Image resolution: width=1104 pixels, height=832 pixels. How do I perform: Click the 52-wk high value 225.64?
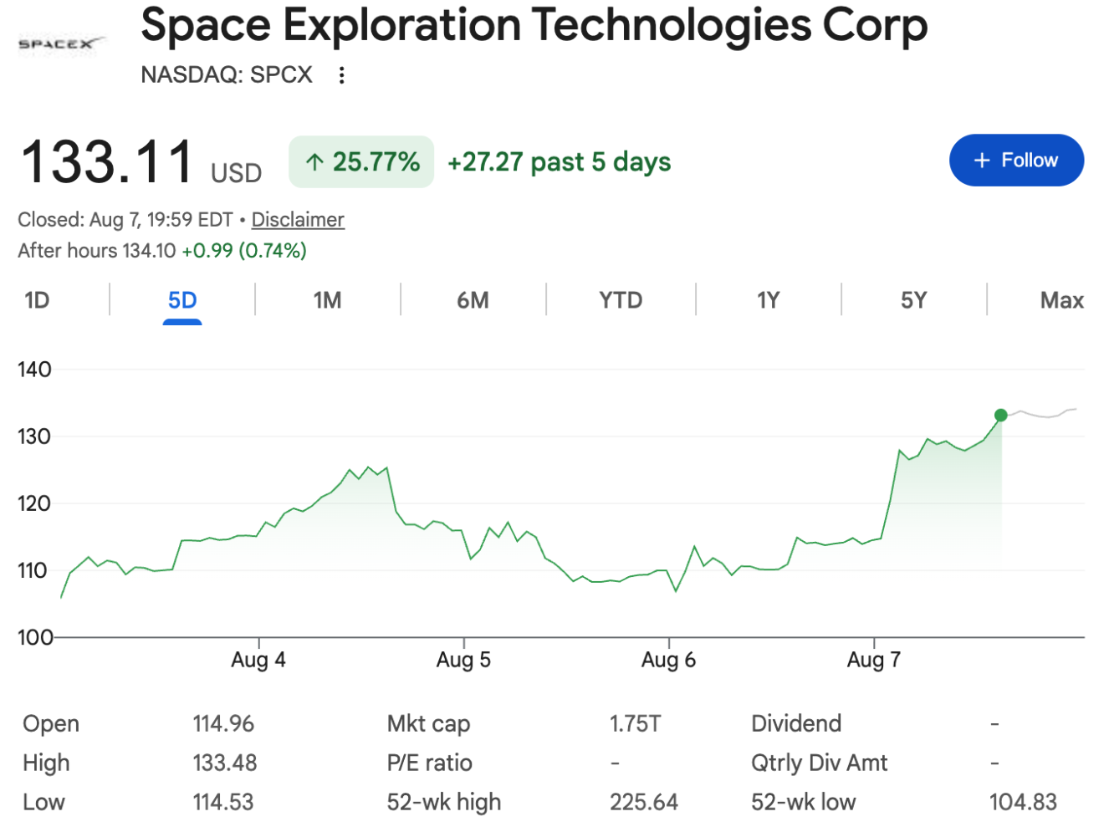point(644,802)
